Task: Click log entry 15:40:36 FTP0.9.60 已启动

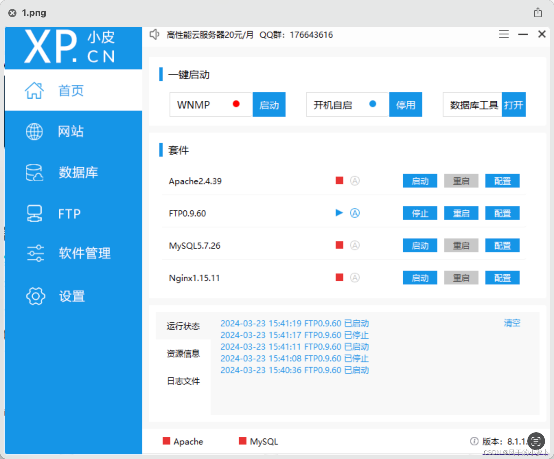Action: [x=295, y=370]
